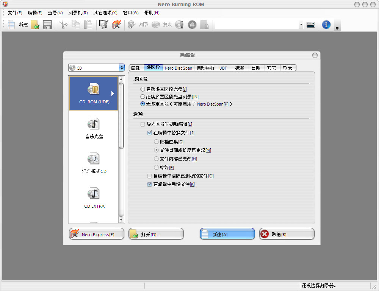Expand the recorder selection dropdown in toolbar
Image resolution: width=379 pixels, height=291 pixels.
[x=301, y=25]
